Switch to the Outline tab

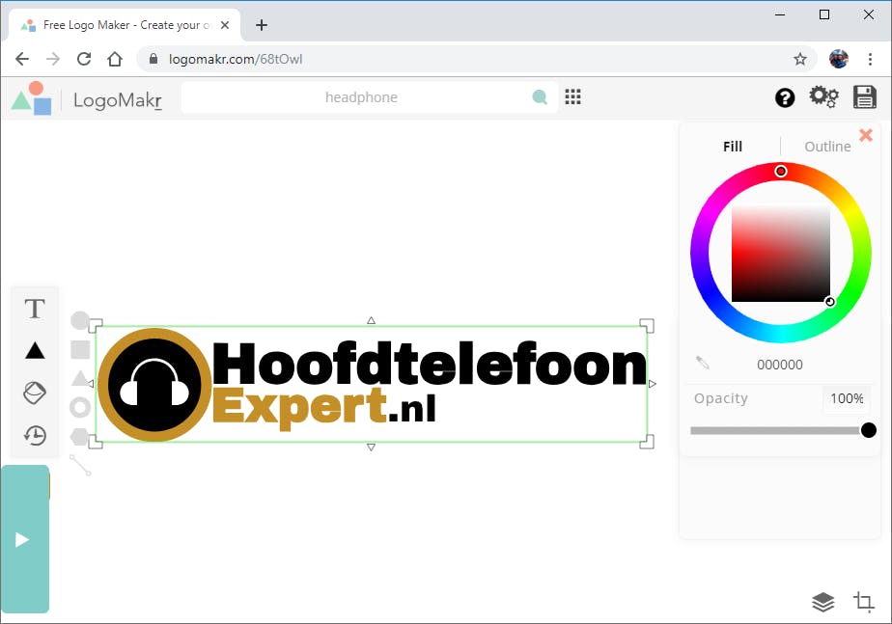(827, 147)
